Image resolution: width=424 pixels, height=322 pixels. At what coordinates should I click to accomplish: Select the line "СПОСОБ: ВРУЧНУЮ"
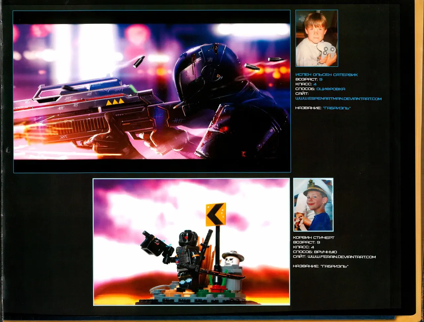pos(315,252)
